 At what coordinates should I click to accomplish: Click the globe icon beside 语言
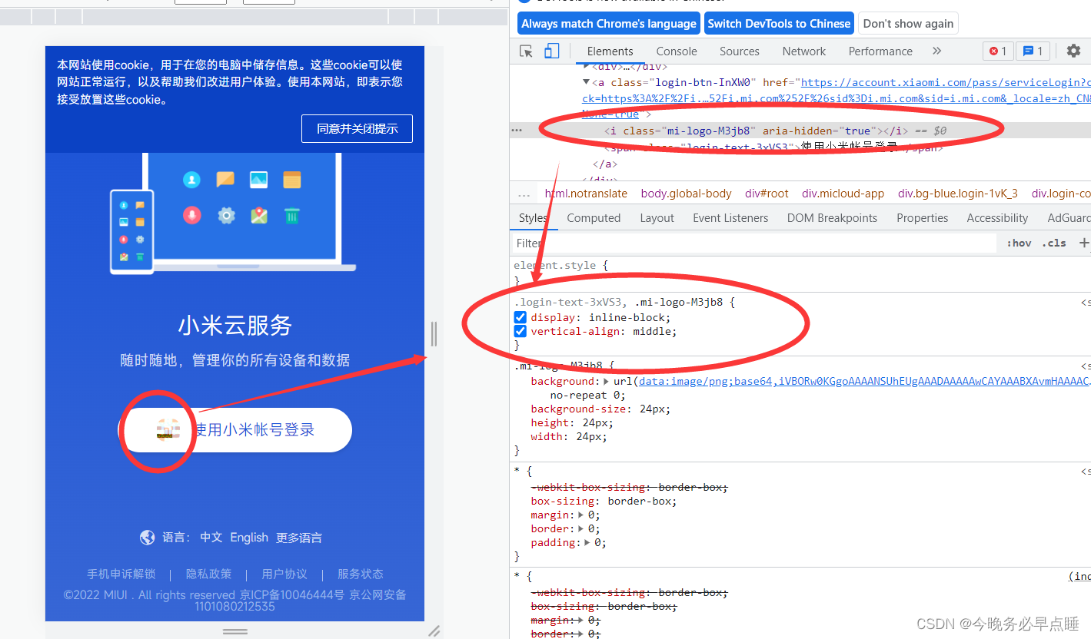[x=147, y=538]
